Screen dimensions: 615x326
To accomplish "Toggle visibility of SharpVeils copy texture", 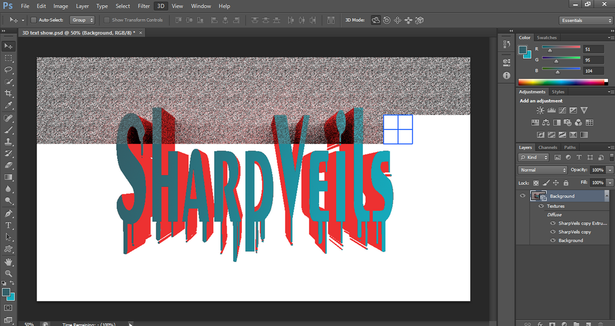I will pos(553,232).
